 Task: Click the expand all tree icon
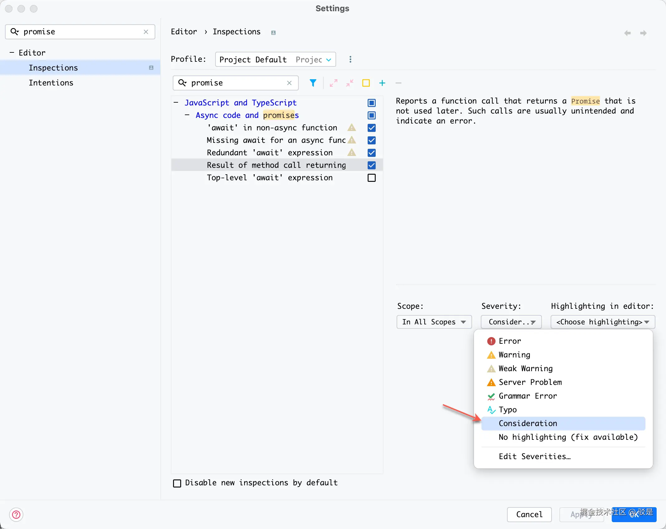click(x=333, y=83)
